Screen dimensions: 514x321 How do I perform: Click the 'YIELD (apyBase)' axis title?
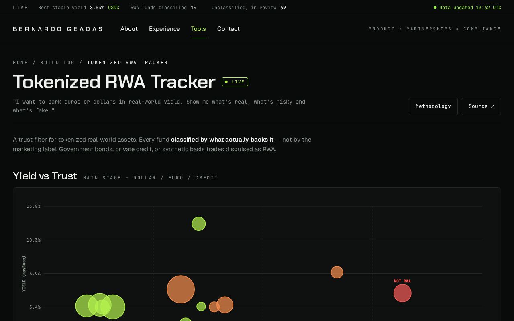point(24,274)
